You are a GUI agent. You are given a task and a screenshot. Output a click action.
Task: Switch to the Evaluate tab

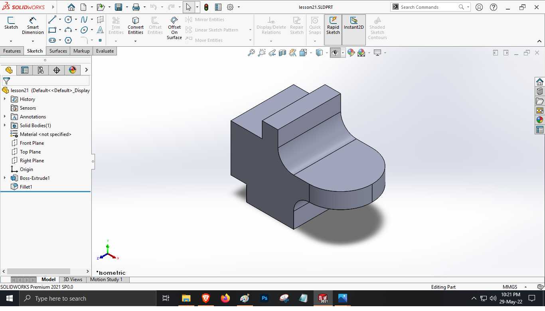[x=105, y=51]
